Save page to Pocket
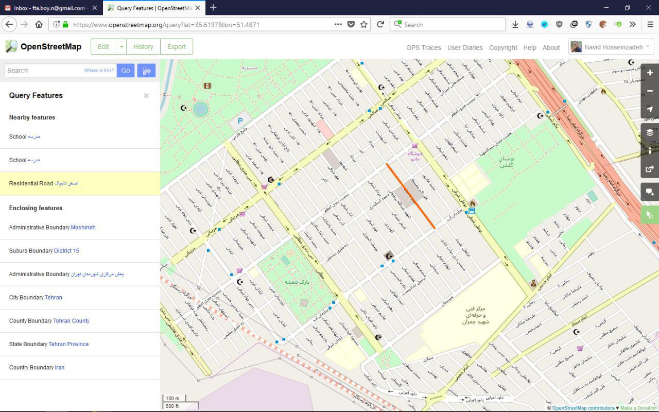Image resolution: width=659 pixels, height=412 pixels. point(351,24)
